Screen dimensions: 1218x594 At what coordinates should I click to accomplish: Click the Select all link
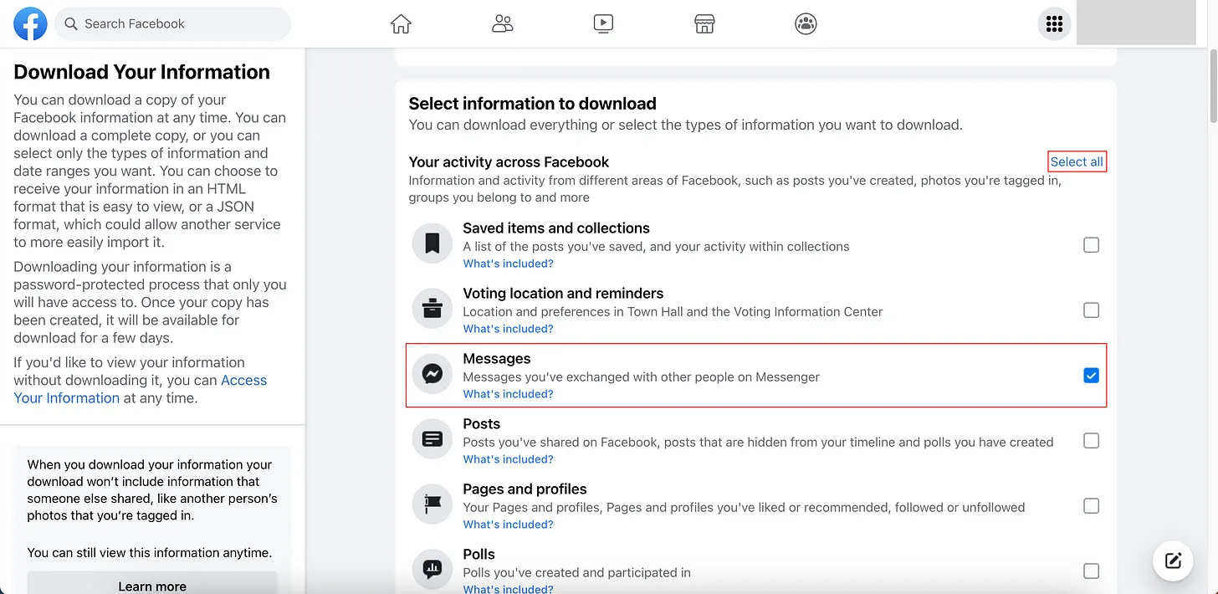tap(1077, 161)
